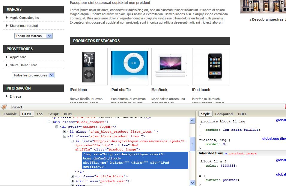Open the iPod shuffle title link
Viewport: 286px width, 186px height.
[121, 90]
